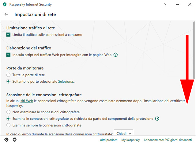This screenshot has width=196, height=144.
Task: Expand the Chiedi dropdown
Action: click(x=124, y=134)
